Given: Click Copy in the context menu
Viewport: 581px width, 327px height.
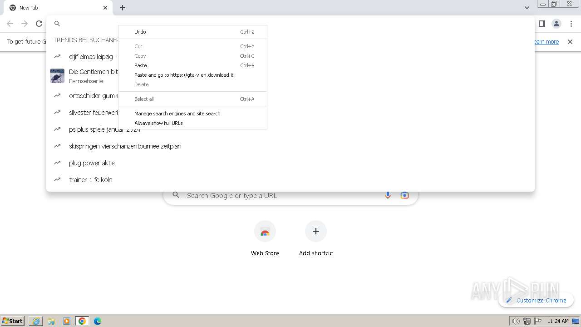Looking at the screenshot, I should click(x=192, y=56).
